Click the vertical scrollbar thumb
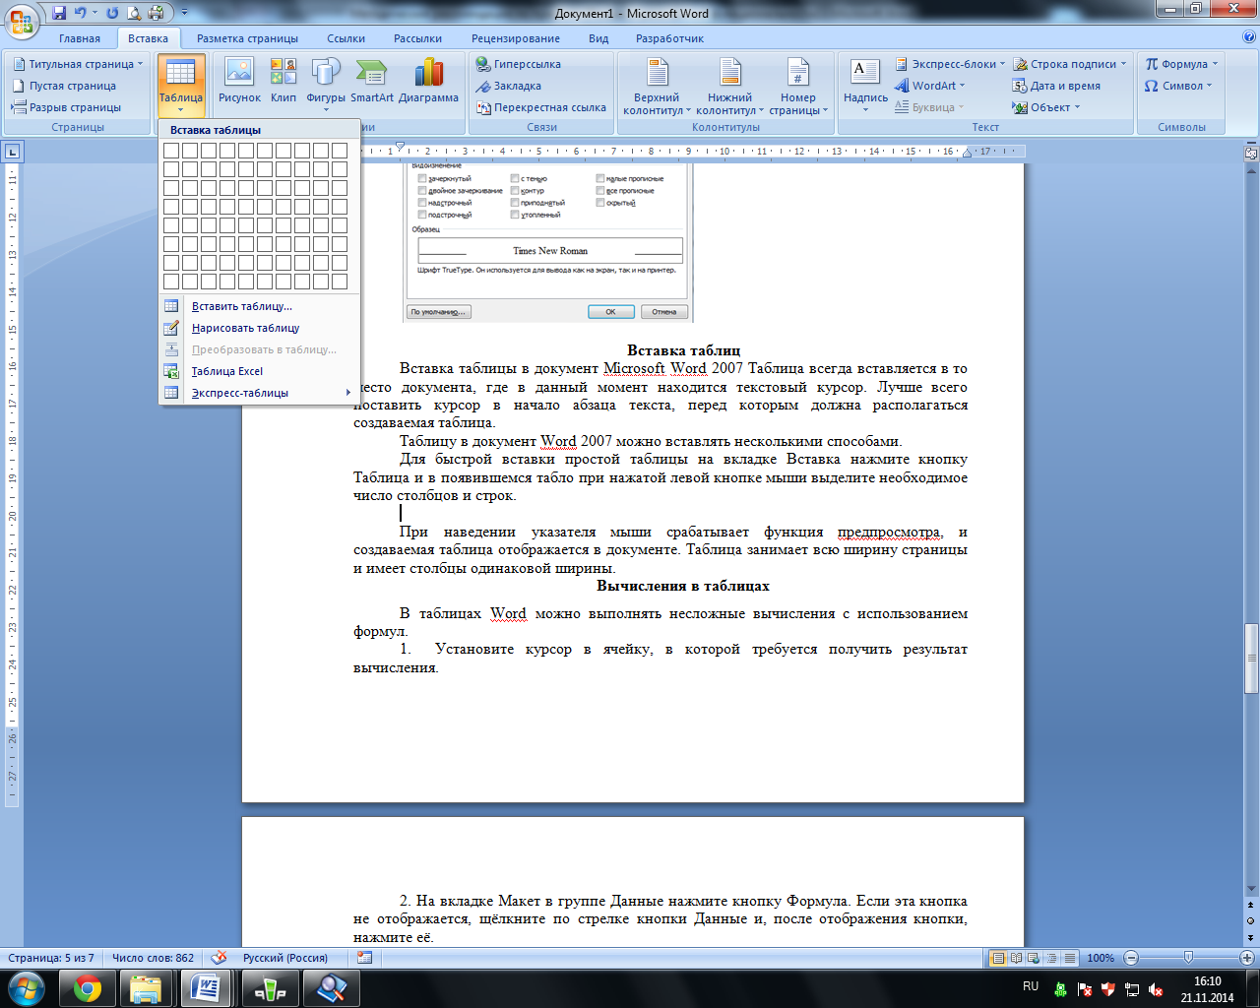 (x=1251, y=659)
